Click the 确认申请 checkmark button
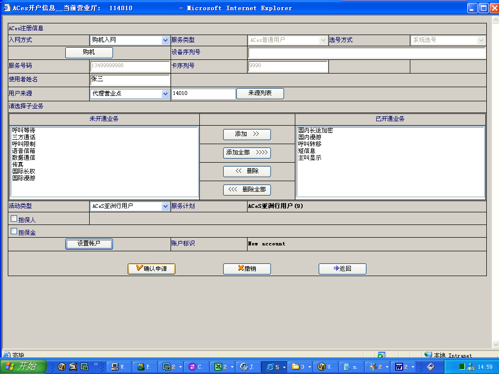The image size is (499, 374). pos(151,269)
